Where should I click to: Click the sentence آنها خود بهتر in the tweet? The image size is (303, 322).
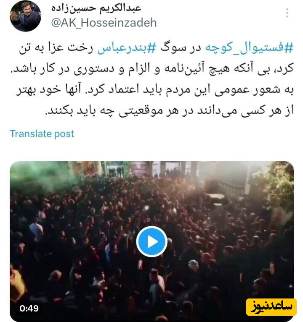pyautogui.click(x=48, y=90)
